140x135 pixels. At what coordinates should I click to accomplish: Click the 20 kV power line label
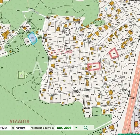click(76, 90)
